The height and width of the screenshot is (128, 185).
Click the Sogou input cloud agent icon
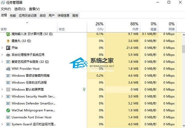coord(8,34)
